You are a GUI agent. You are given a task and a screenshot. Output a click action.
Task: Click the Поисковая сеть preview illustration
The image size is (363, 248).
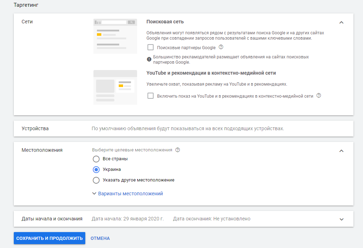point(115,36)
